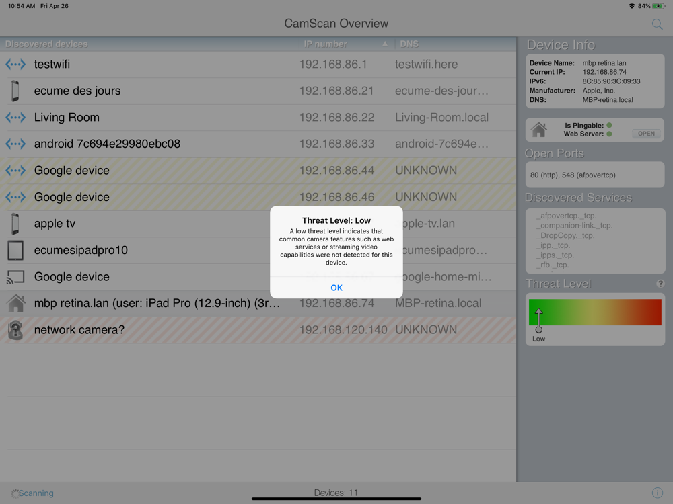Click the sort arrow in IP number header
673x504 pixels.
tap(385, 44)
